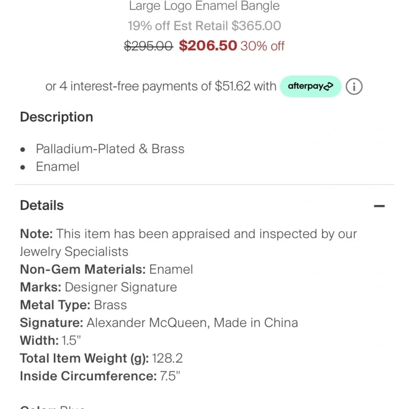The width and height of the screenshot is (409, 409).
Task: Click the Enamel bullet under Description
Action: 58,167
